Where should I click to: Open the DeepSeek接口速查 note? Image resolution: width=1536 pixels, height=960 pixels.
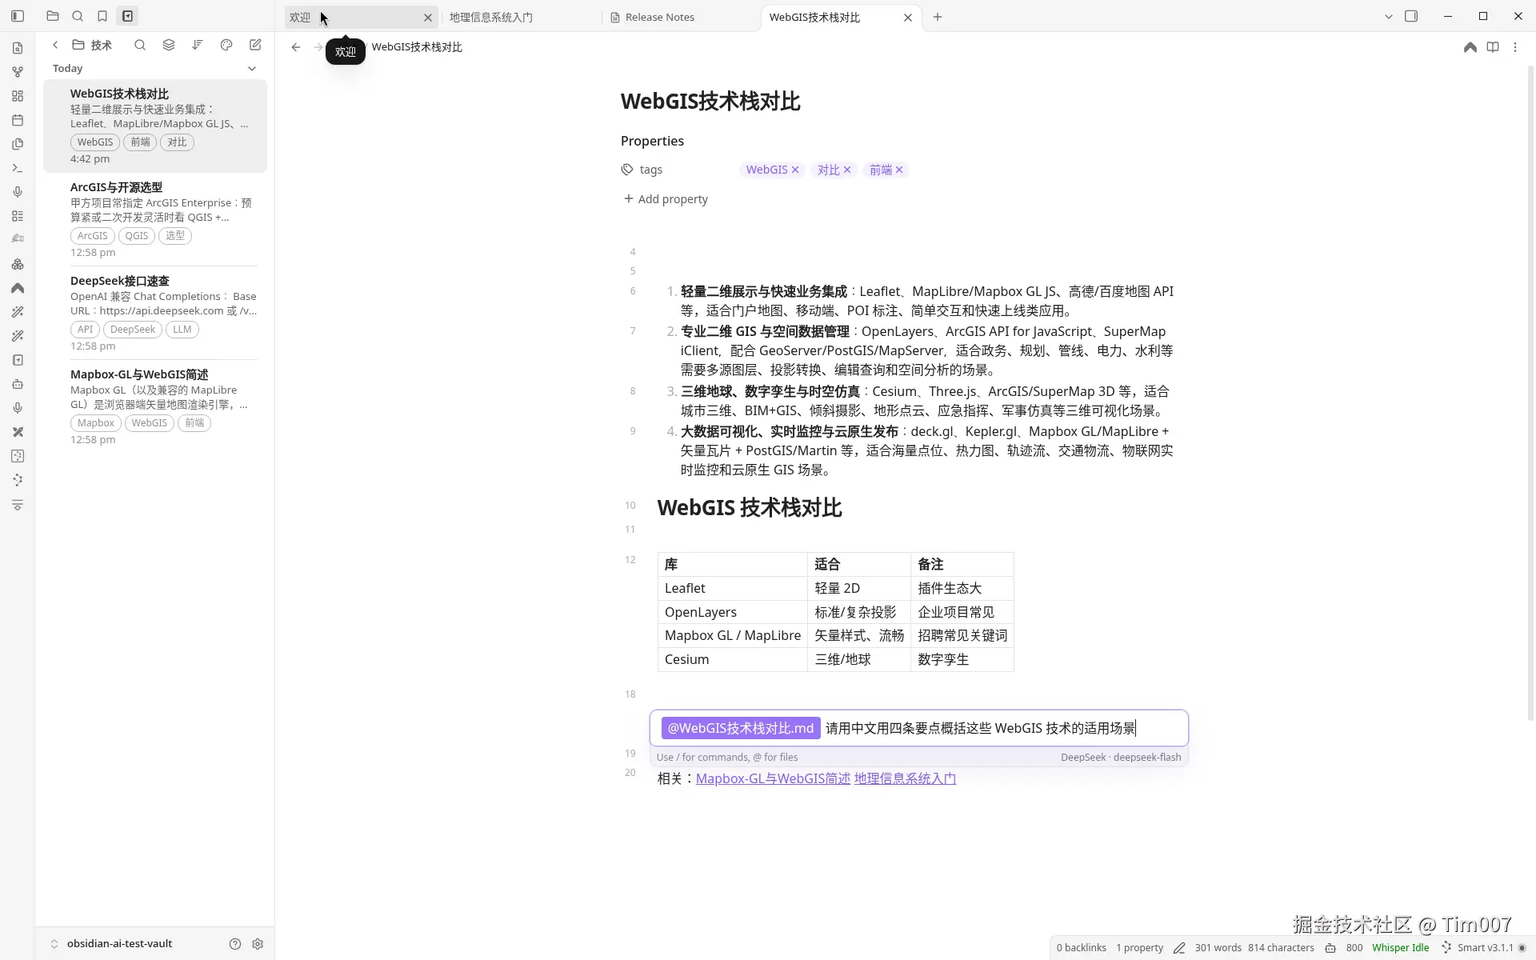pos(155,312)
